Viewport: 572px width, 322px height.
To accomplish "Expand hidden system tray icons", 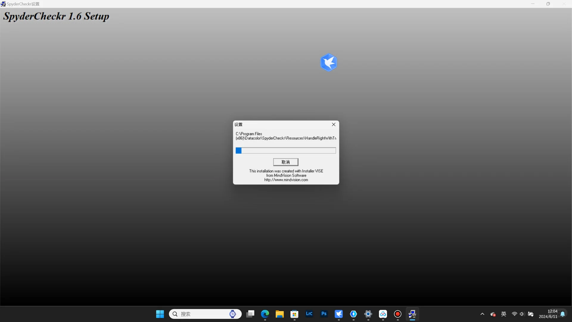I will pyautogui.click(x=482, y=314).
